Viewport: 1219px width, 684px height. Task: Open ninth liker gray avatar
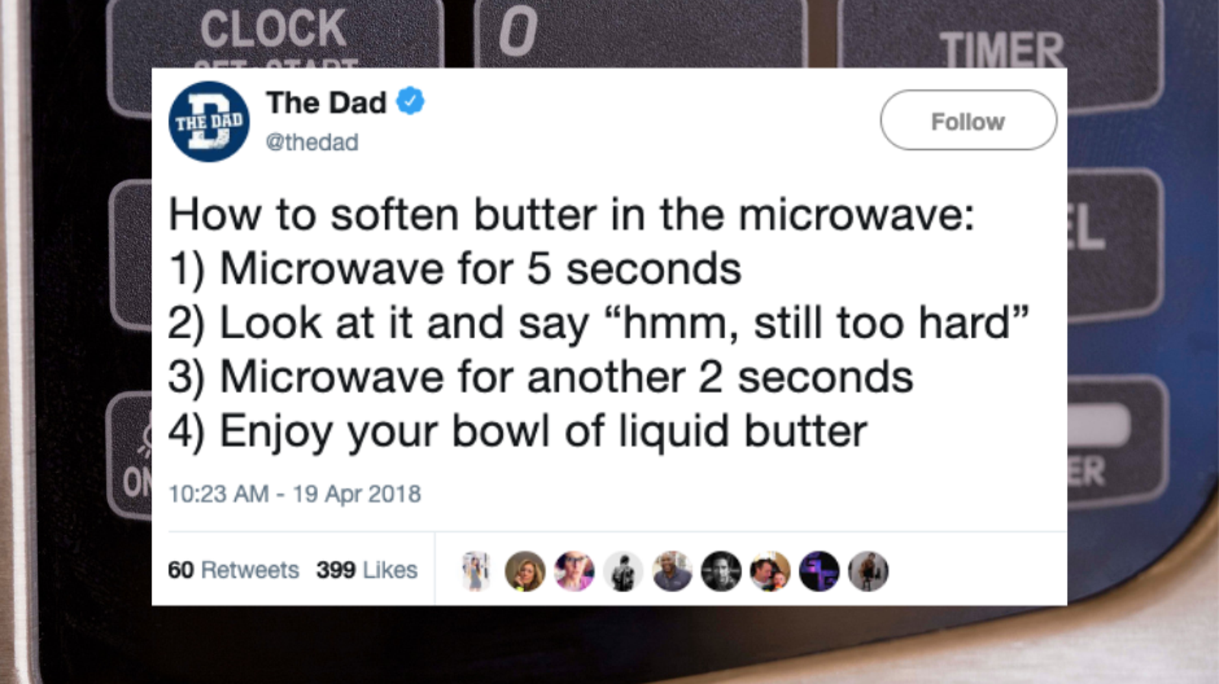click(x=868, y=570)
